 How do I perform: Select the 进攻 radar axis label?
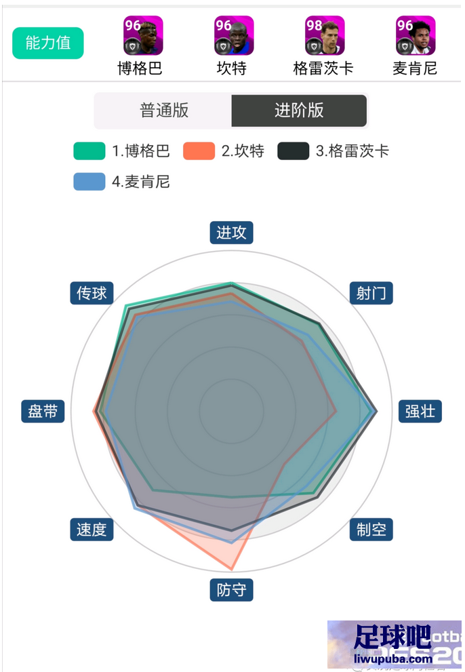231,233
